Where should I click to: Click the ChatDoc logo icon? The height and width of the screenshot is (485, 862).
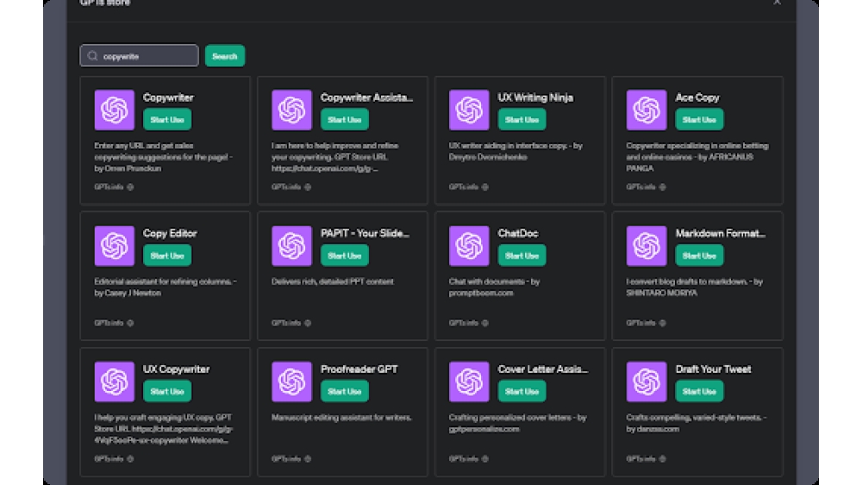coord(469,246)
